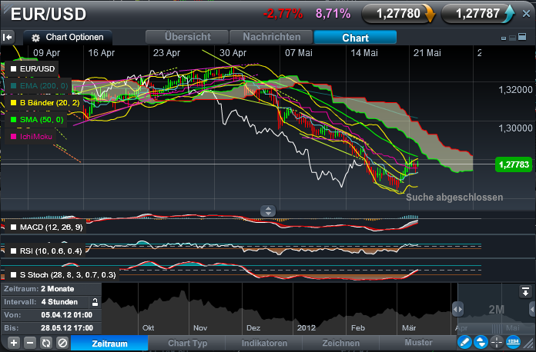The width and height of the screenshot is (536, 352).
Task: Edit the Von date 05.04.12 01:00
Action: click(x=67, y=315)
